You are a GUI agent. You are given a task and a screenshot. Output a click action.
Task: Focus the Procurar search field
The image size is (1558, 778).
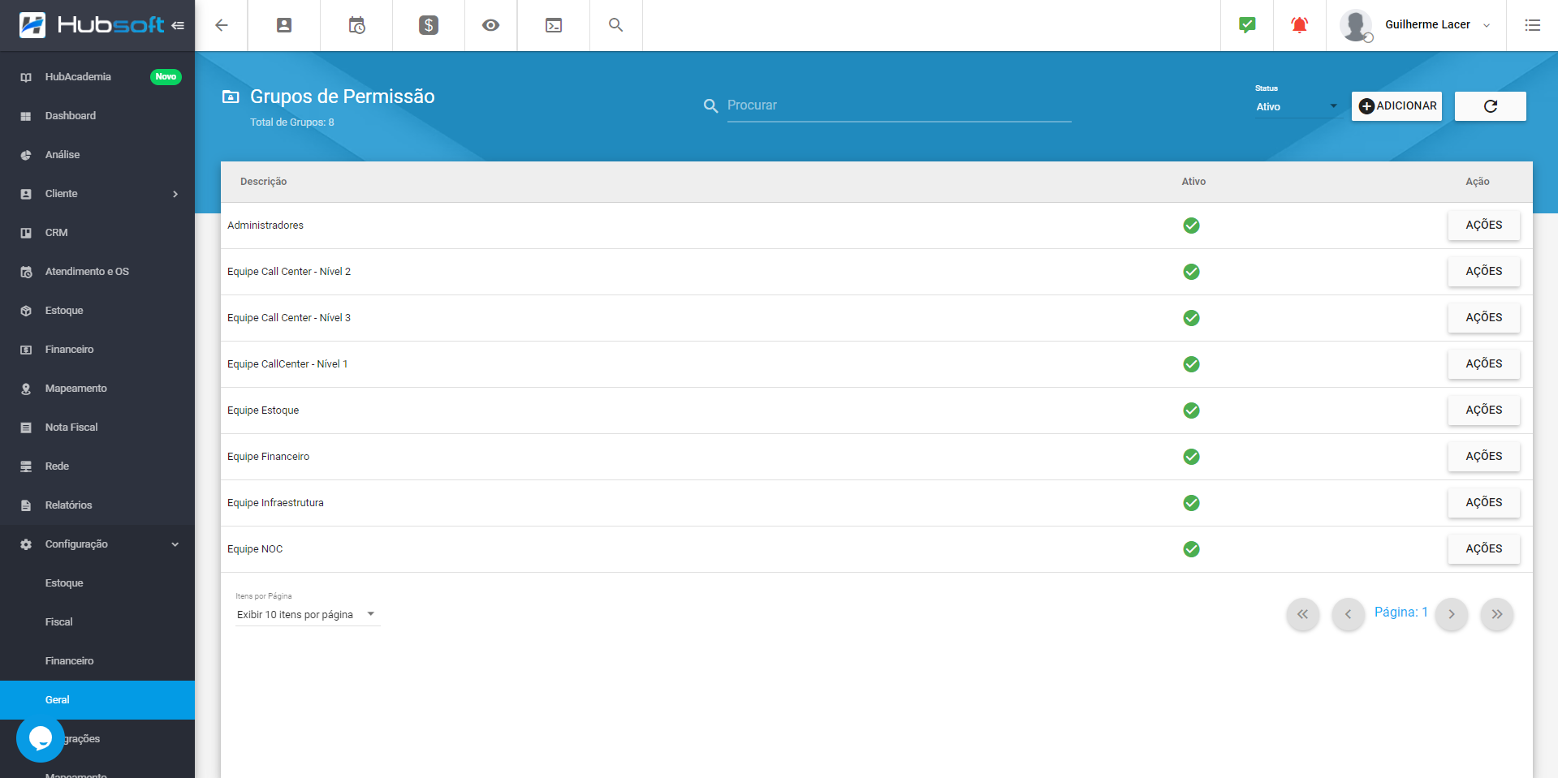click(899, 105)
